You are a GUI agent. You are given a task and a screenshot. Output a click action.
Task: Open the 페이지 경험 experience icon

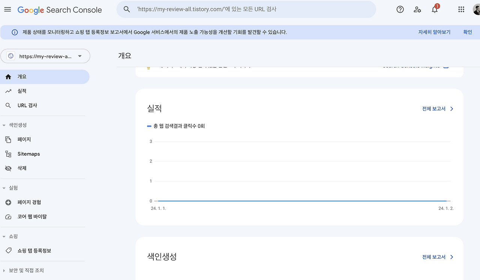pyautogui.click(x=8, y=202)
